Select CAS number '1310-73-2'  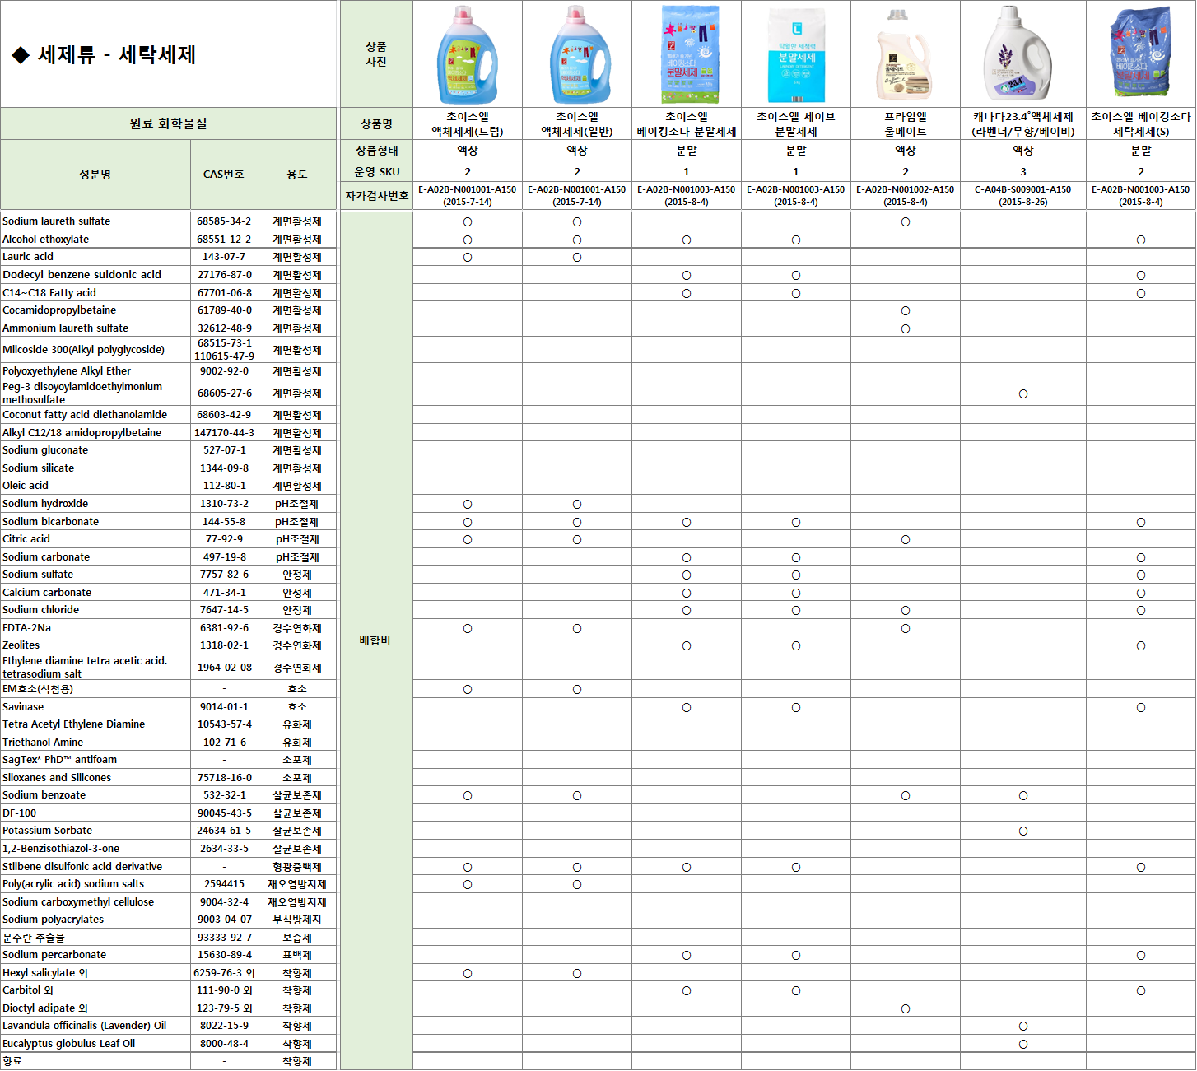[224, 504]
